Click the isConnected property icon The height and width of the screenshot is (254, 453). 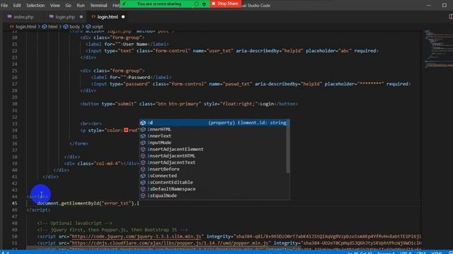pos(143,176)
